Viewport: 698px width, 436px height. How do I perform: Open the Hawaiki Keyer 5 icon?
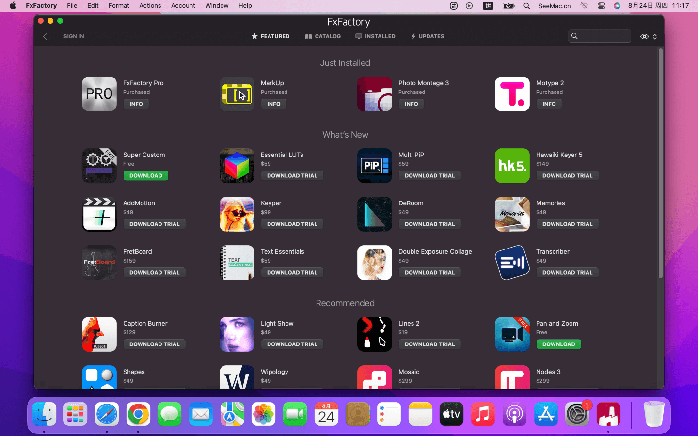click(x=512, y=166)
